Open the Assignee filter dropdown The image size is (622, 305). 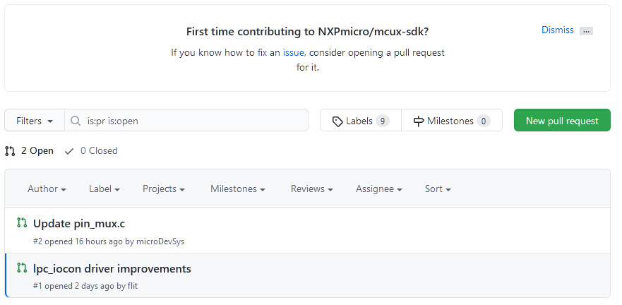[x=378, y=189]
